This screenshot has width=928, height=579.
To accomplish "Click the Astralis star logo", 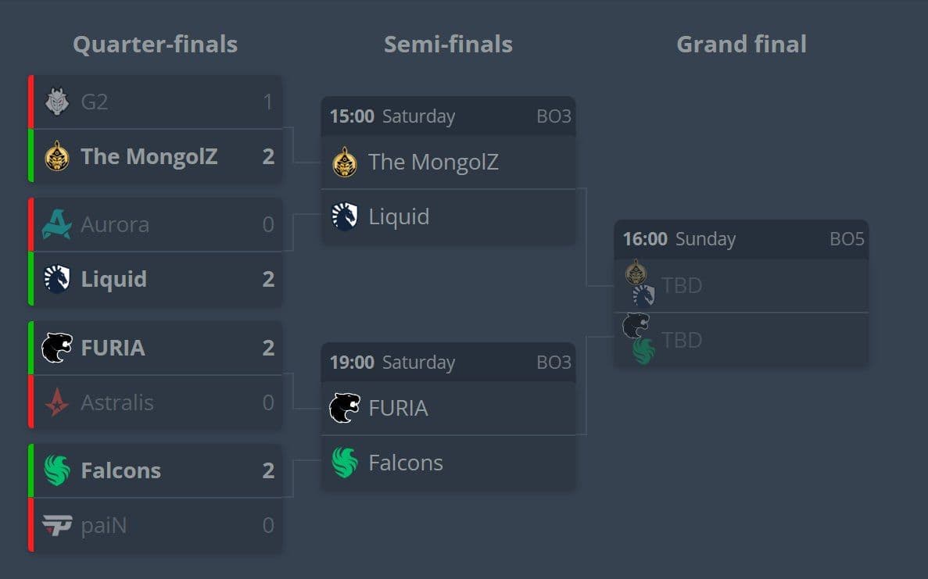I will tap(57, 402).
